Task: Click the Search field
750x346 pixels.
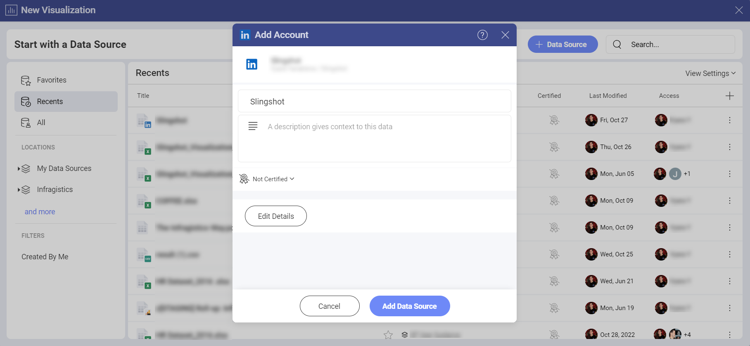Action: [x=670, y=44]
